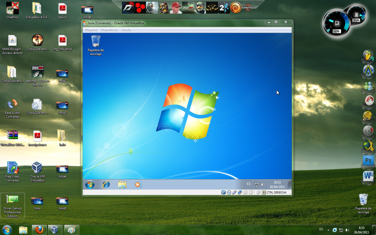
Task: Click the keyboard capture arrow indicator in VirtualBox
Action: [264, 192]
